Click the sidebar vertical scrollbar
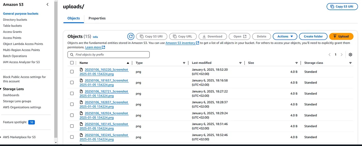This screenshot has width=362, height=146. click(56, 70)
